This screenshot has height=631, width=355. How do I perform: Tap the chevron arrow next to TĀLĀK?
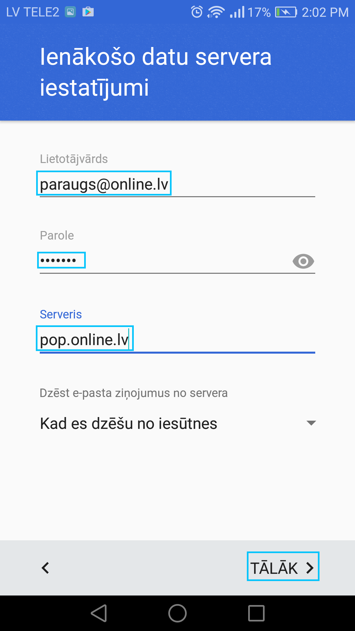coord(310,568)
